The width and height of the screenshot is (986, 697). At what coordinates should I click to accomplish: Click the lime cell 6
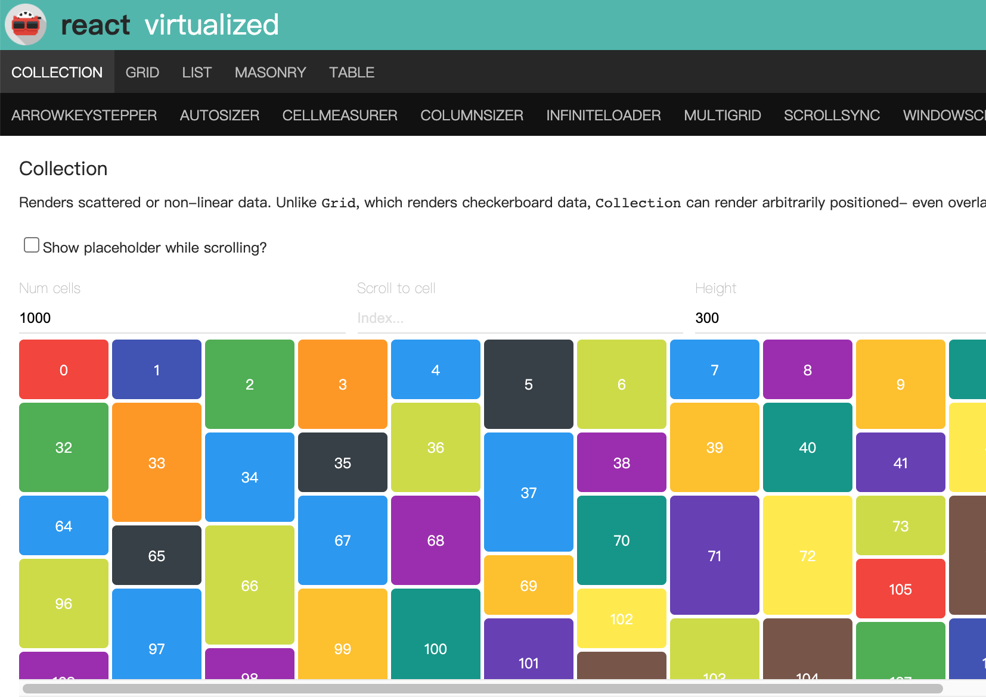tap(622, 384)
